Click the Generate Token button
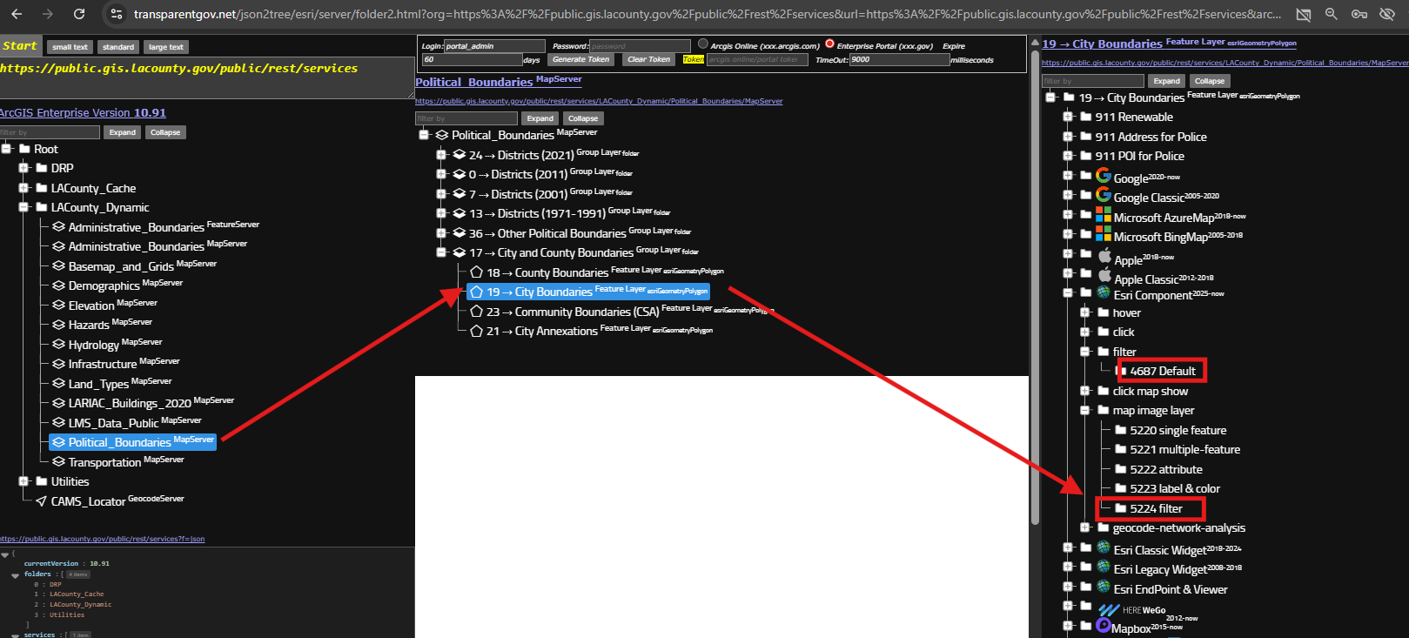1409x638 pixels. pyautogui.click(x=580, y=59)
